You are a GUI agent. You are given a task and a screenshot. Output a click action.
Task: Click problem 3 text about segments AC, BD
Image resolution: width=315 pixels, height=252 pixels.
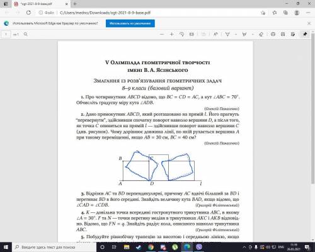coord(158,199)
